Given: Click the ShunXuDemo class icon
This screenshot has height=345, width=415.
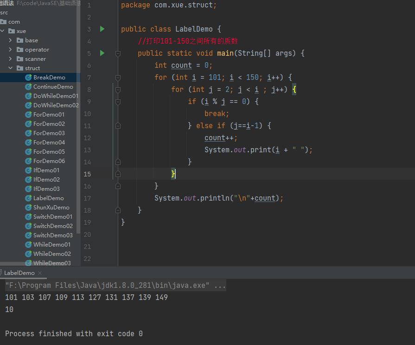Looking at the screenshot, I should (28, 207).
